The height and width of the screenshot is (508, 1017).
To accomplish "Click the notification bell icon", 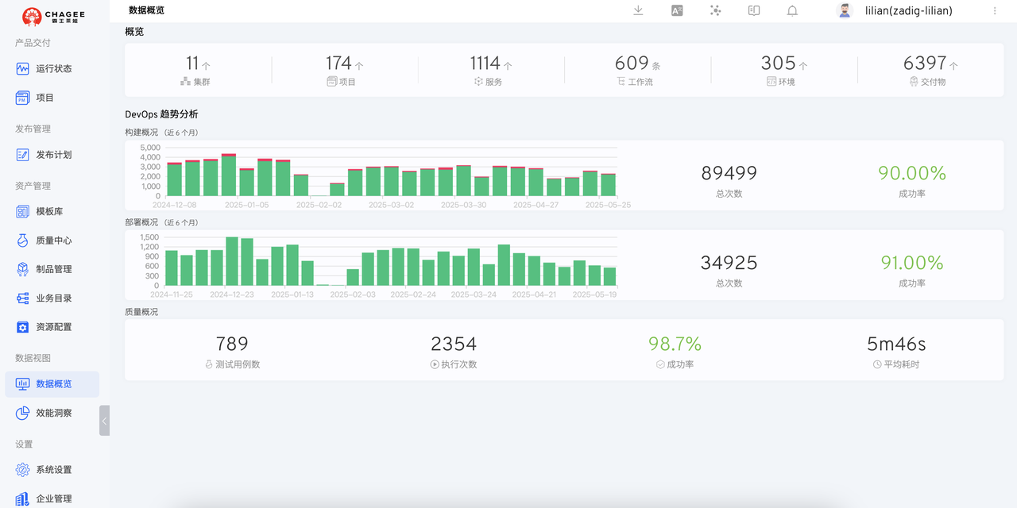I will (x=792, y=10).
